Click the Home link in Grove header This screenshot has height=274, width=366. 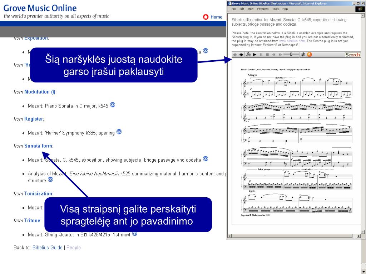tap(216, 17)
